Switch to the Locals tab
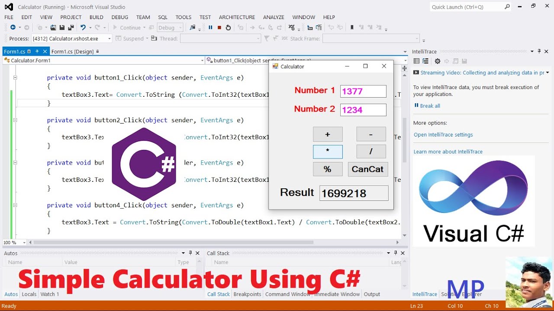The height and width of the screenshot is (311, 554). pos(29,294)
